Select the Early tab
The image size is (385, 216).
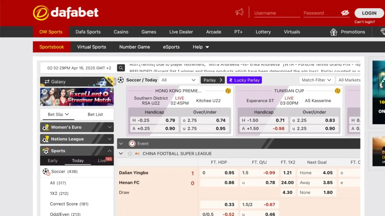point(53,160)
